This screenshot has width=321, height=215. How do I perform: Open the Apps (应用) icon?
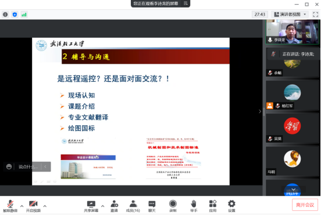coord(213,206)
